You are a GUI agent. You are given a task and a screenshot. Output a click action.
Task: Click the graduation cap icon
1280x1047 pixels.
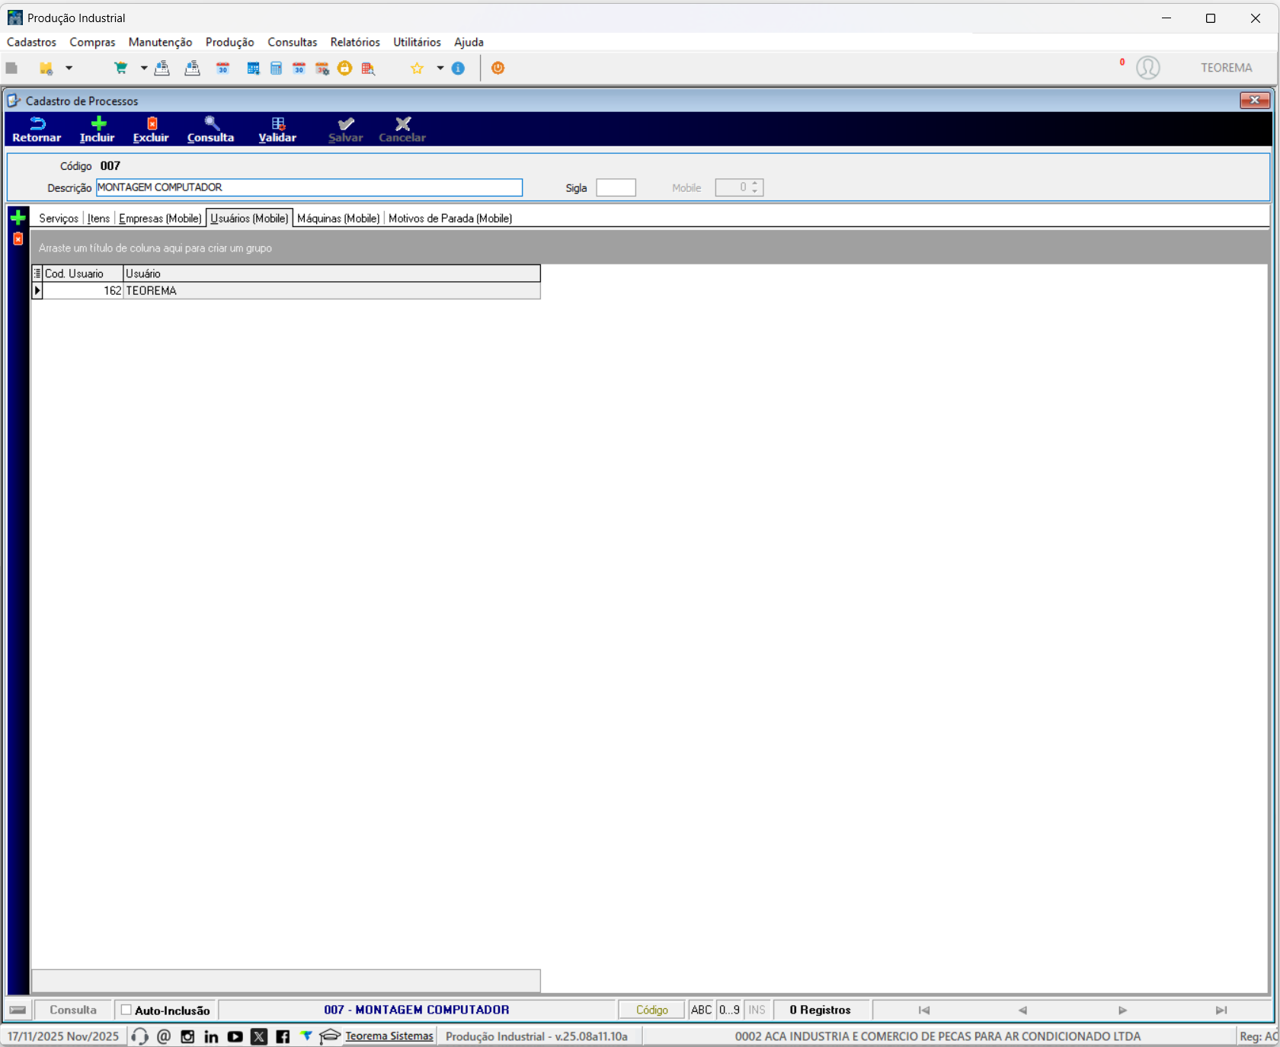click(330, 1036)
